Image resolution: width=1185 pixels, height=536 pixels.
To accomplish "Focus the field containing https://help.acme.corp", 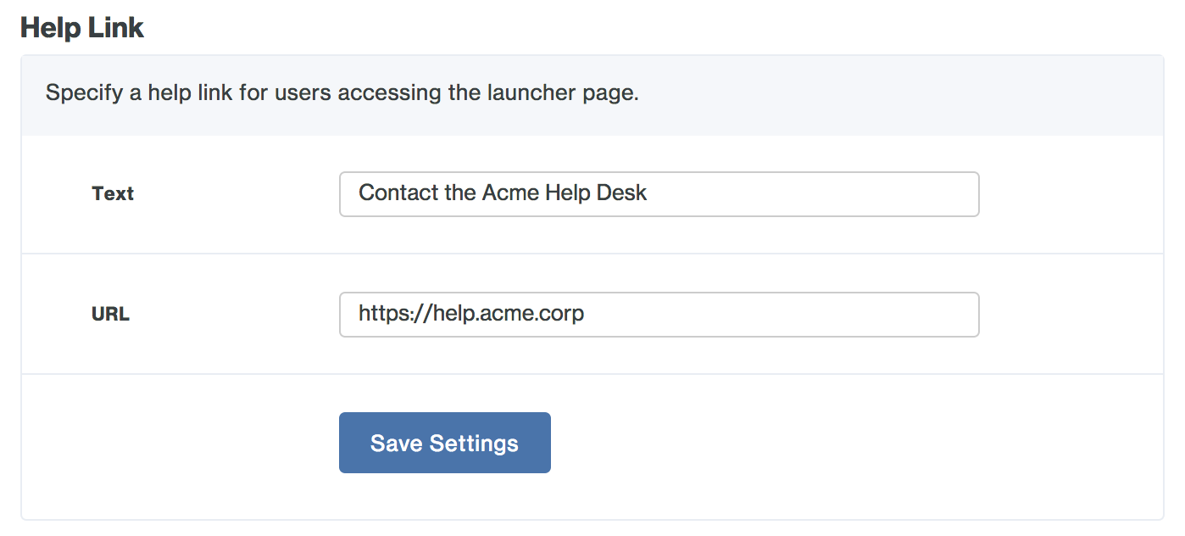I will pos(659,314).
